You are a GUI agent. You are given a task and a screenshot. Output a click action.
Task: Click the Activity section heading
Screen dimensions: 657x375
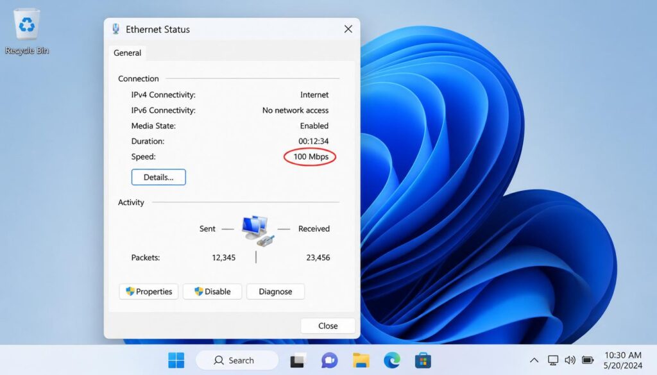coord(131,202)
